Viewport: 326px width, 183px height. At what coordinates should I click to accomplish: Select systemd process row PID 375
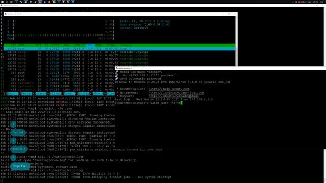(59, 86)
